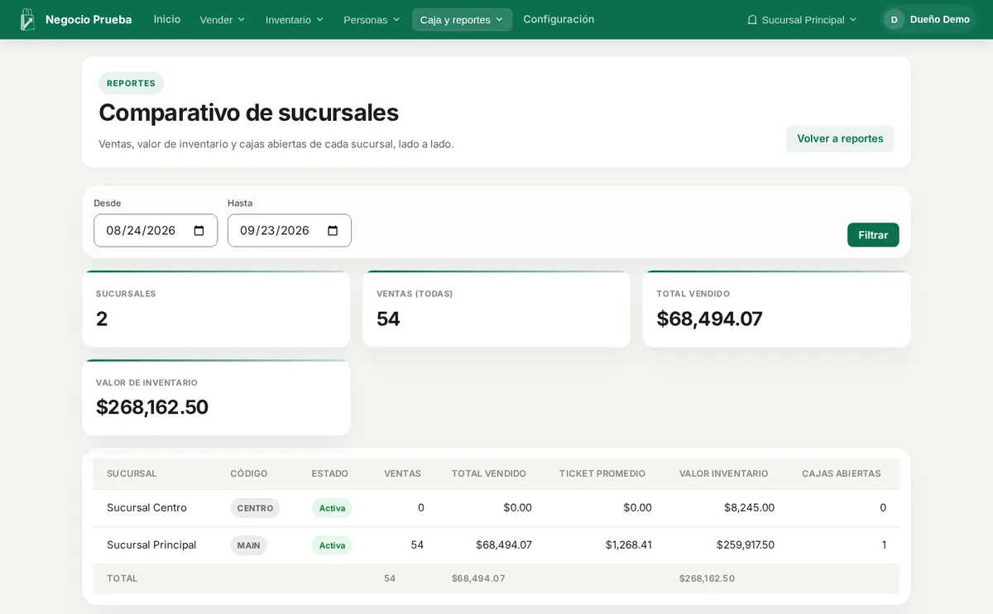Click the CÓDIGO column header

[249, 474]
